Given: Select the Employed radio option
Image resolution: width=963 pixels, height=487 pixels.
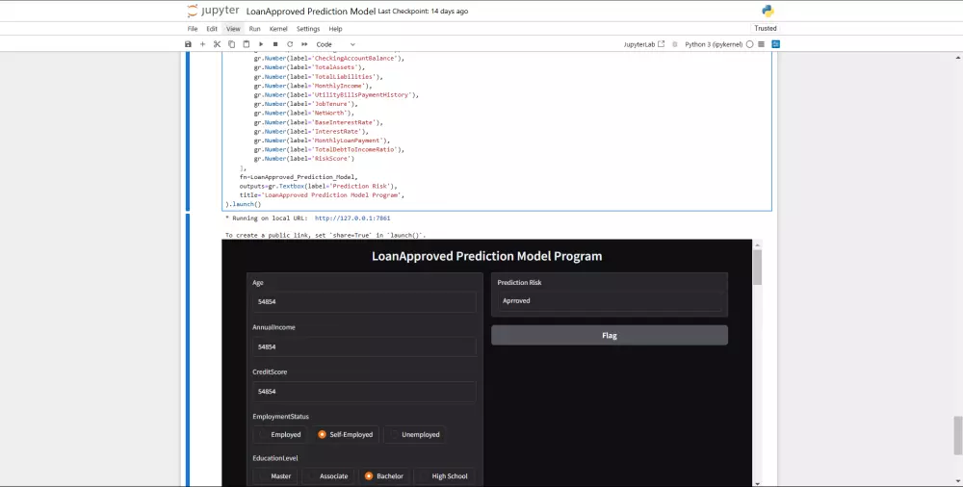Looking at the screenshot, I should coord(279,434).
